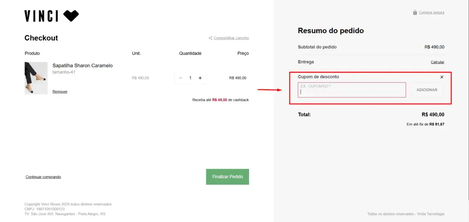Click the R$ 49,00 cashback amount

(x=220, y=100)
